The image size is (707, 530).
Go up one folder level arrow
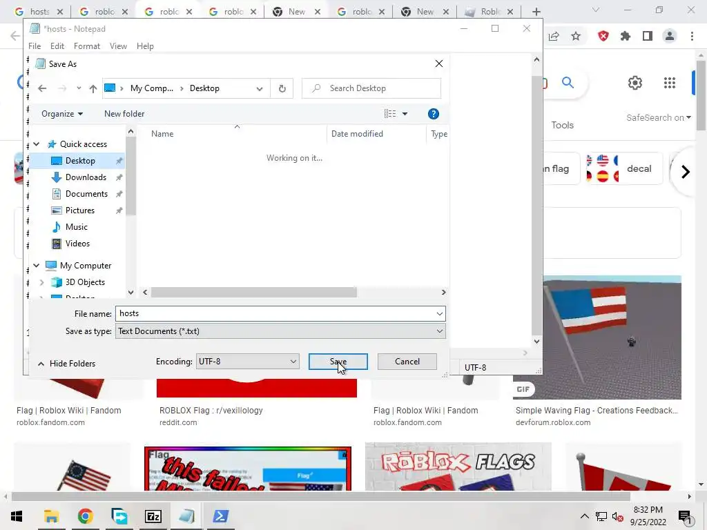[93, 88]
